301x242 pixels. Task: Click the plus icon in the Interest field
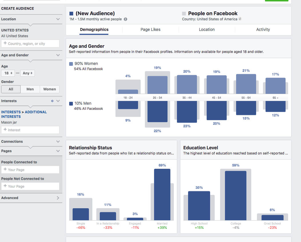pyautogui.click(x=5, y=130)
